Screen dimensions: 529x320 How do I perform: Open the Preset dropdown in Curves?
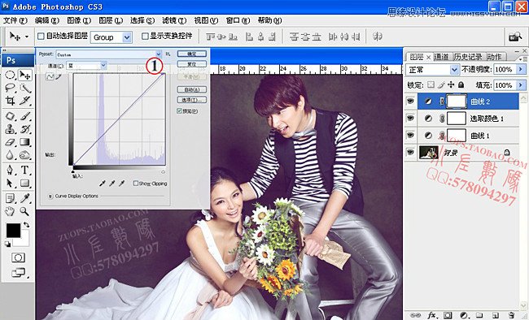pyautogui.click(x=158, y=54)
